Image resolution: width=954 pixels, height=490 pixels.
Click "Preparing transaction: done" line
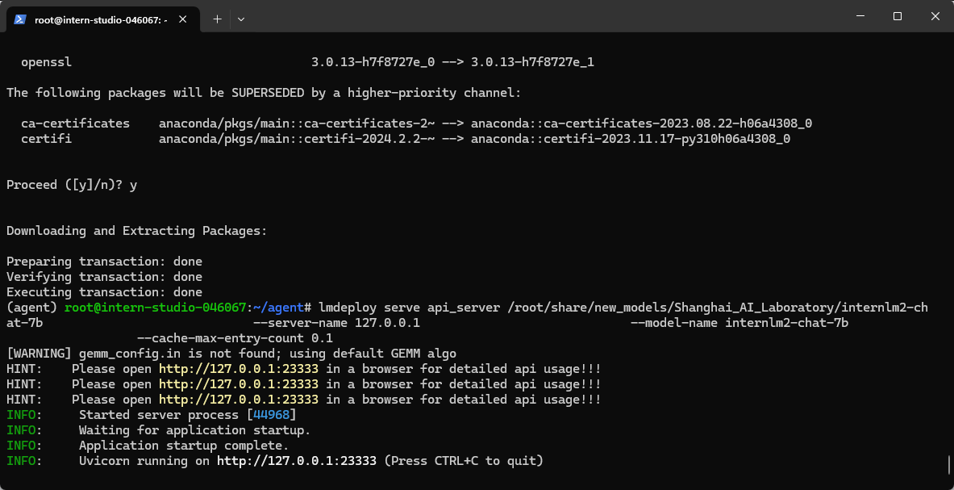[104, 262]
